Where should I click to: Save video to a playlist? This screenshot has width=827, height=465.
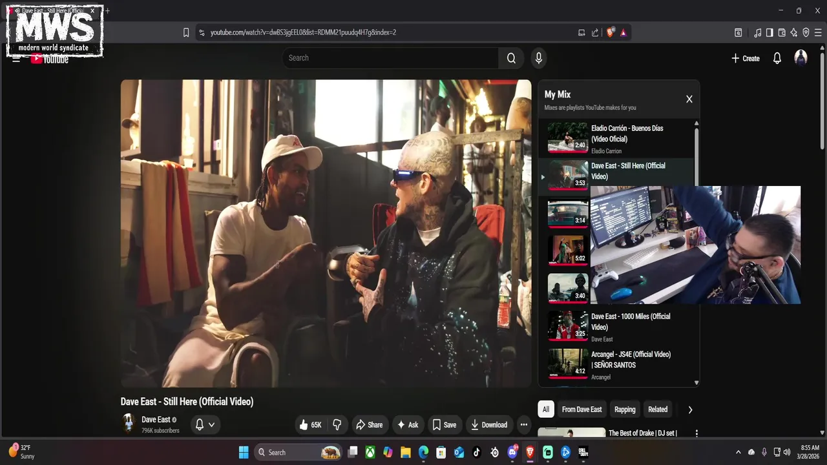[x=444, y=425]
